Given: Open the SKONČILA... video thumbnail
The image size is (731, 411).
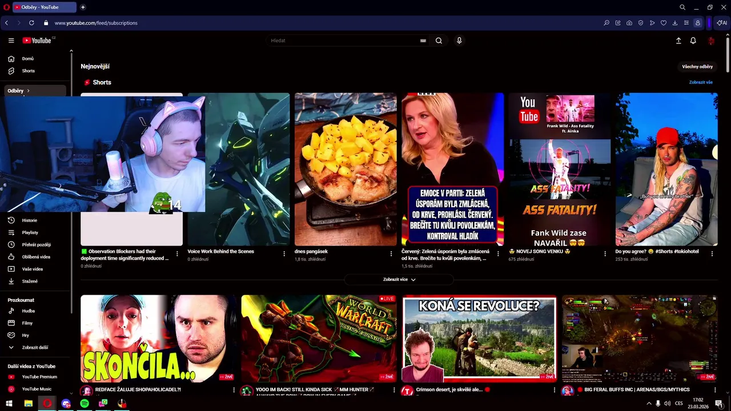Looking at the screenshot, I should click(x=158, y=339).
